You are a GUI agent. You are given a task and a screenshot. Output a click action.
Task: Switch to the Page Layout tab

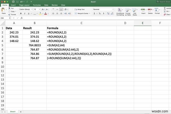point(24,5)
